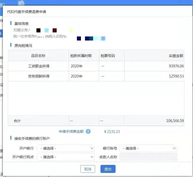Submit the form with 提交 button

pyautogui.click(x=108, y=169)
